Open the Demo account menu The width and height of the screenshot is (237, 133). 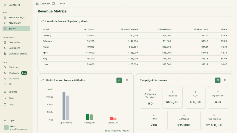[x=16, y=127]
